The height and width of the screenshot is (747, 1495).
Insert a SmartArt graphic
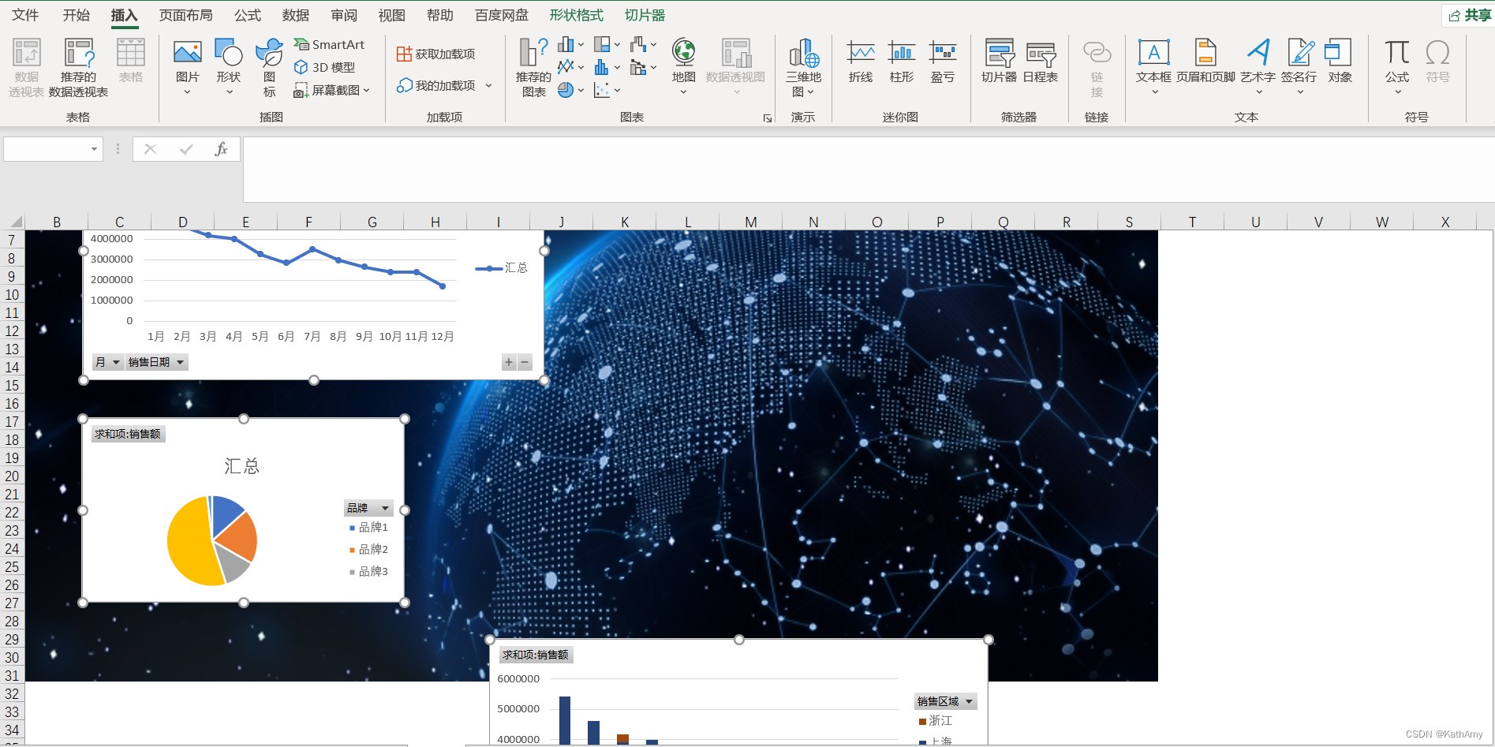pyautogui.click(x=329, y=44)
